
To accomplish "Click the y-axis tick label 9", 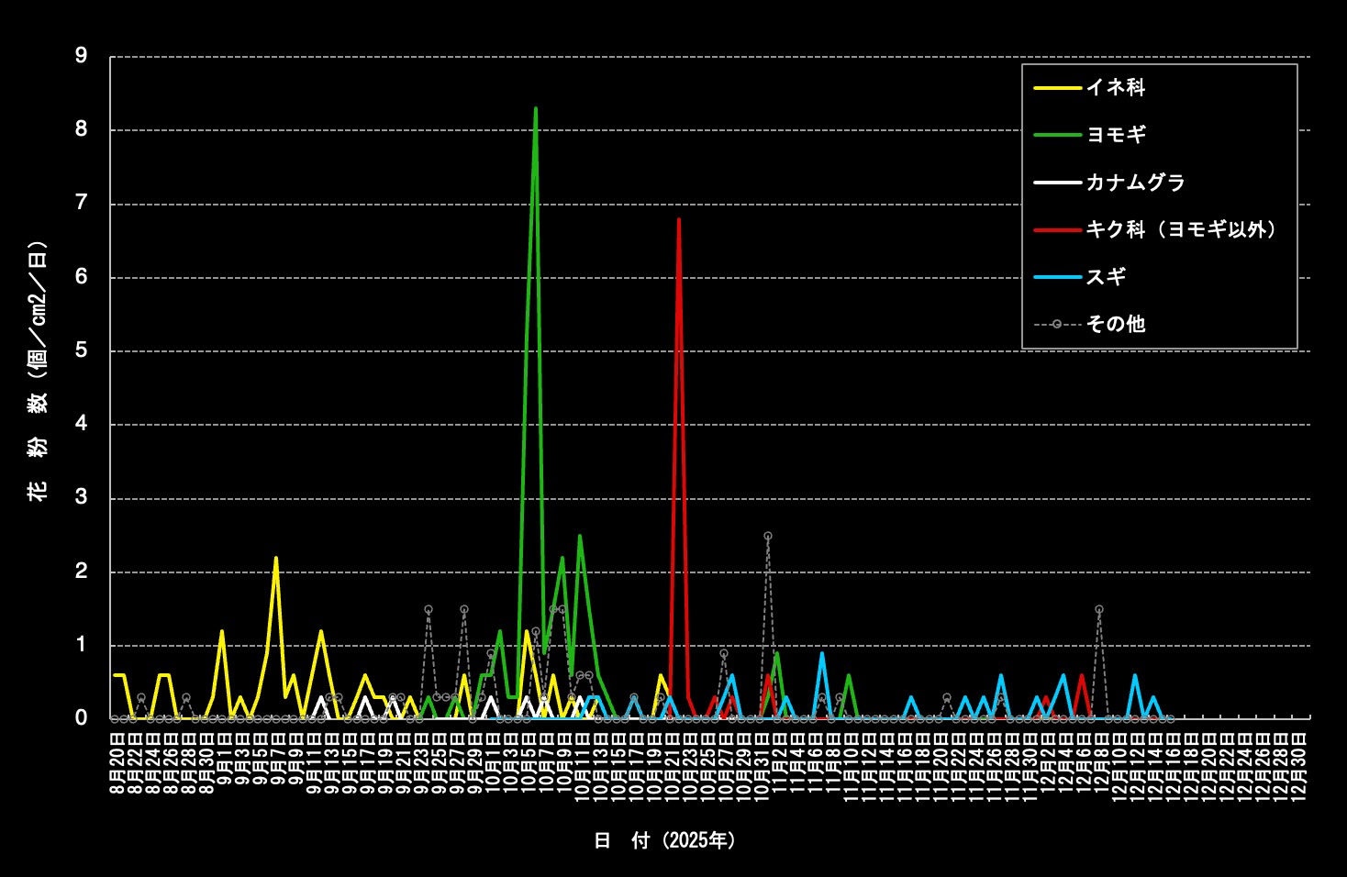I will click(x=82, y=56).
